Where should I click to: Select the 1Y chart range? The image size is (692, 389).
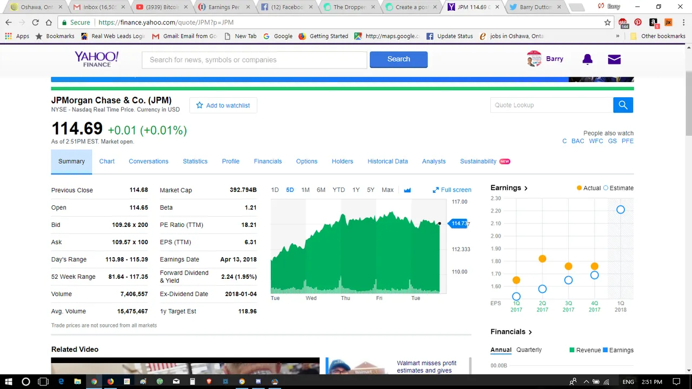coord(356,190)
